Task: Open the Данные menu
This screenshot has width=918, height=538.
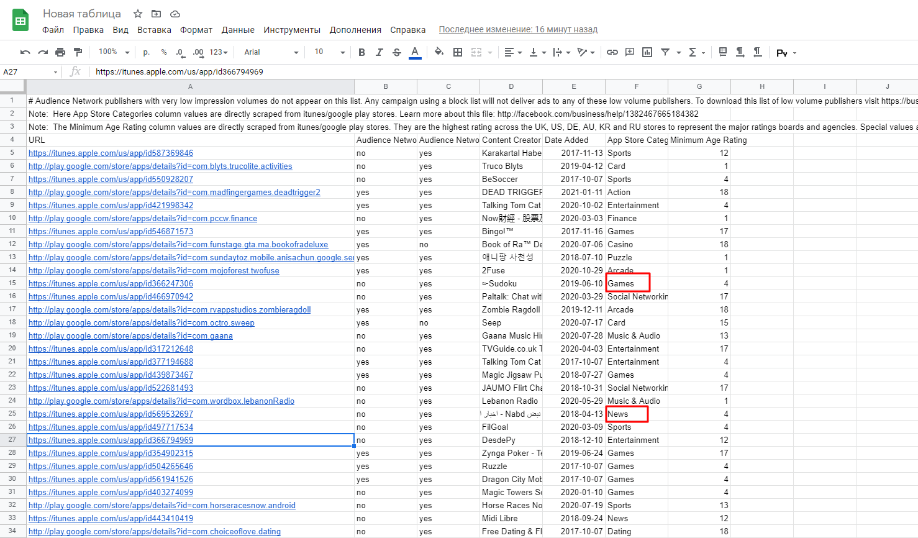Action: (x=238, y=30)
